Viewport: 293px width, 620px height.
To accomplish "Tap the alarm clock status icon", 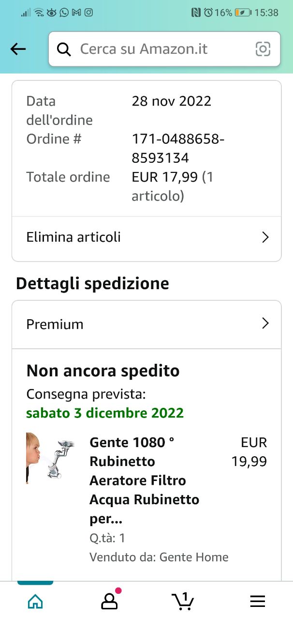I will pos(208,13).
